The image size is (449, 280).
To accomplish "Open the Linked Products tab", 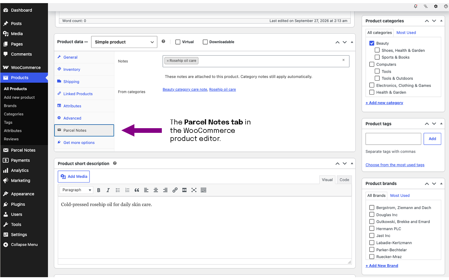I will click(84, 94).
